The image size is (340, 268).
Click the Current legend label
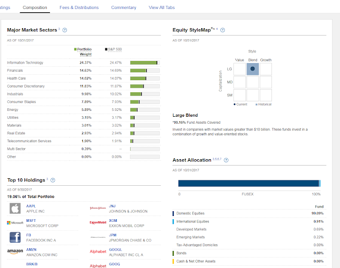click(x=242, y=105)
